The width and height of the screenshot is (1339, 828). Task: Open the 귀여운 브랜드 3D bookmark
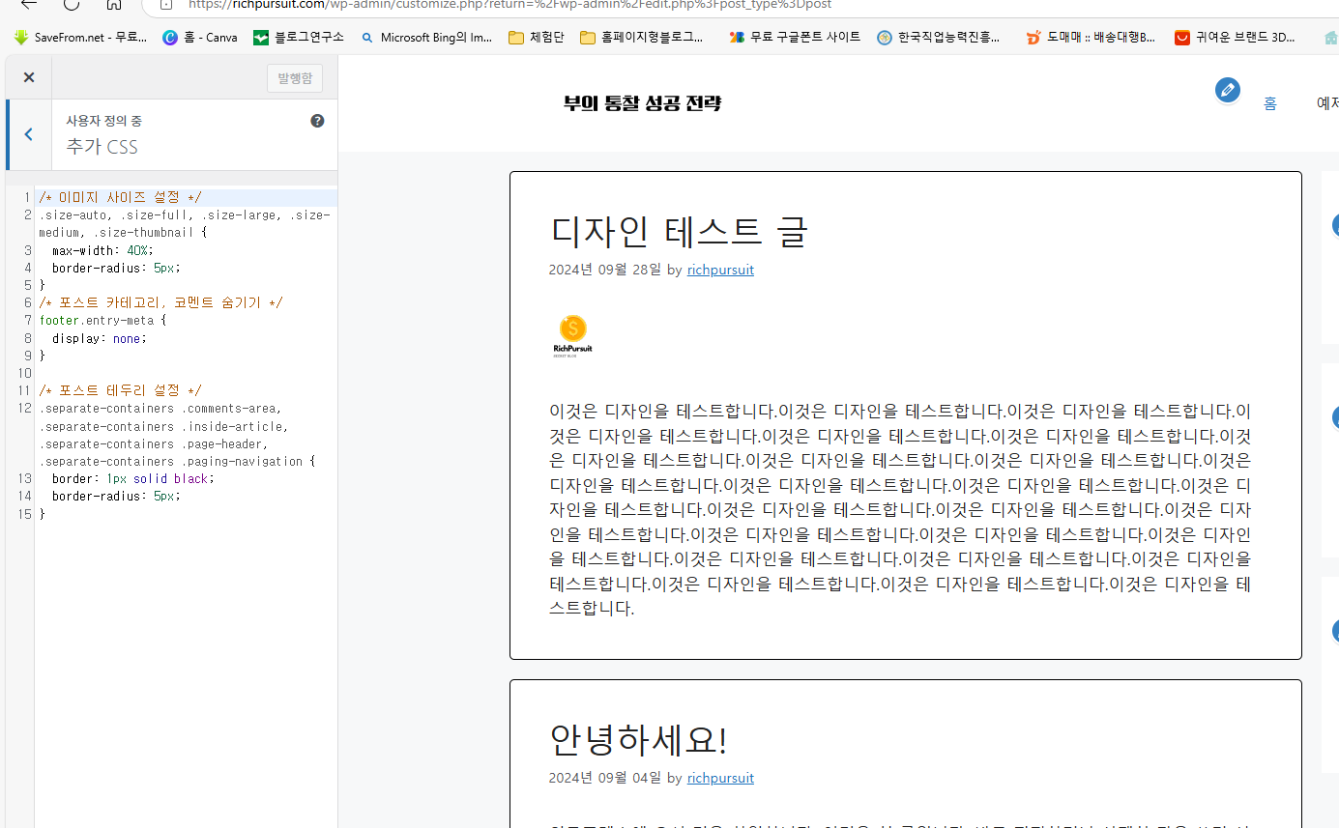click(x=1237, y=38)
